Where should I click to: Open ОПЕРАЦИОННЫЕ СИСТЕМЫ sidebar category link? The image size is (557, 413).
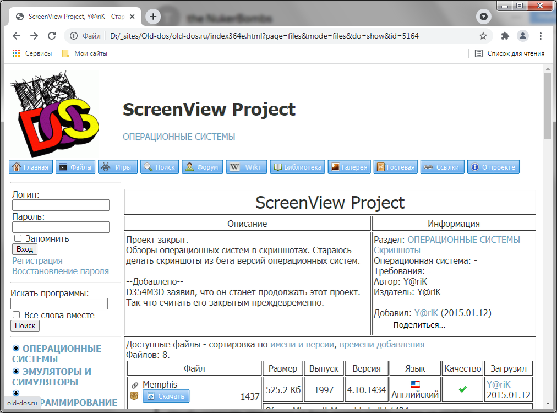click(x=57, y=354)
